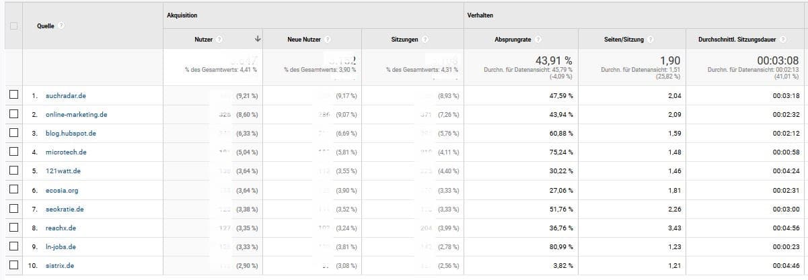The image size is (808, 280).
Task: Click the help icon beside Neue Nutzer
Action: coord(328,40)
